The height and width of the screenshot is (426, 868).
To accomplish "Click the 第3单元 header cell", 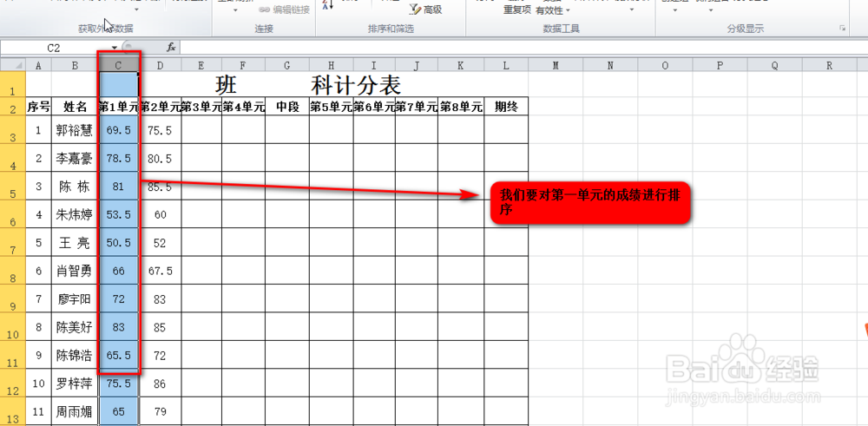I will pyautogui.click(x=201, y=106).
